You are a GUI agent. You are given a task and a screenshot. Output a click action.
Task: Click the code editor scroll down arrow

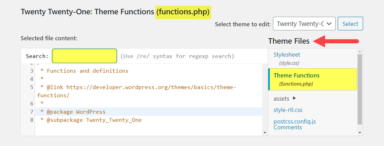(264, 132)
